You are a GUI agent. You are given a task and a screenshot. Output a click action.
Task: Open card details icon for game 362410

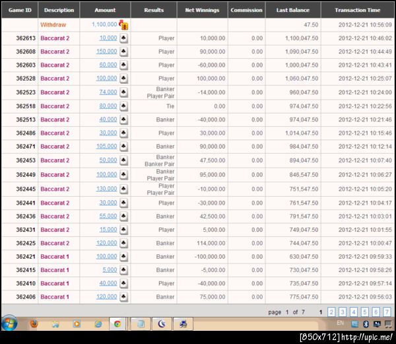point(123,283)
